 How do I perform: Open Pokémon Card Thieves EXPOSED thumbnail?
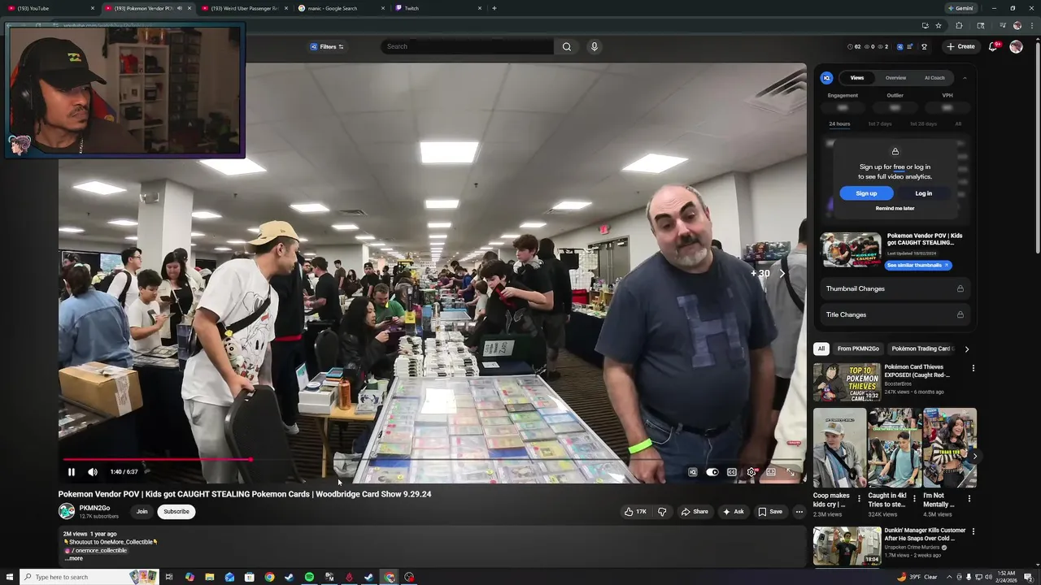coord(847,382)
